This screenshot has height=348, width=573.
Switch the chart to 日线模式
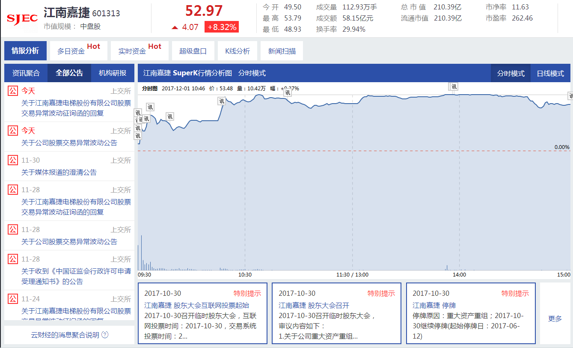tap(550, 73)
